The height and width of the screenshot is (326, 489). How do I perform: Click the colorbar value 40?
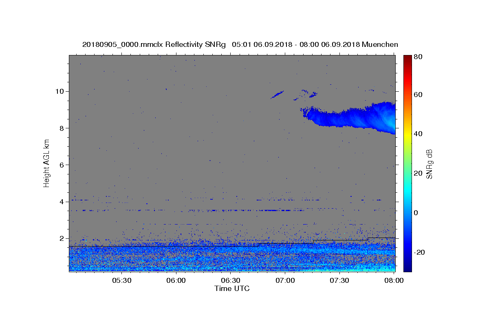418,134
